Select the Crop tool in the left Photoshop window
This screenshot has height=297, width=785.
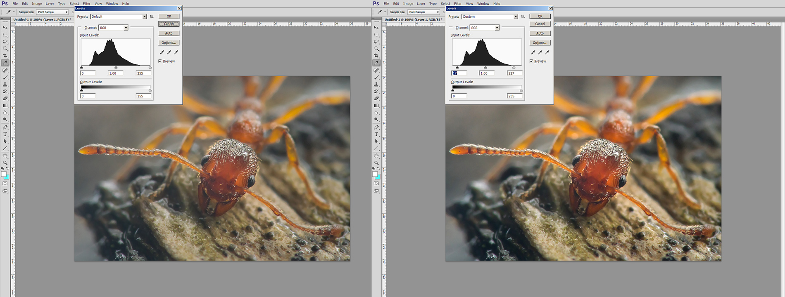(x=5, y=56)
